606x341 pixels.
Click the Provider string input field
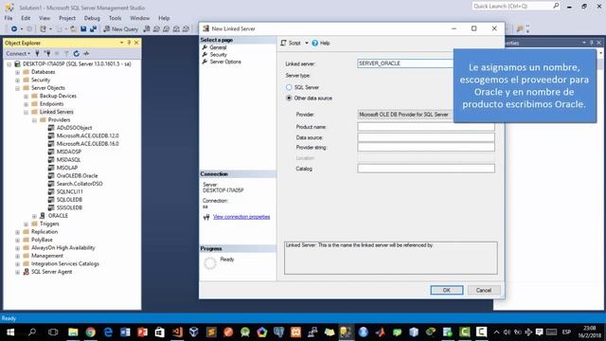coord(426,148)
